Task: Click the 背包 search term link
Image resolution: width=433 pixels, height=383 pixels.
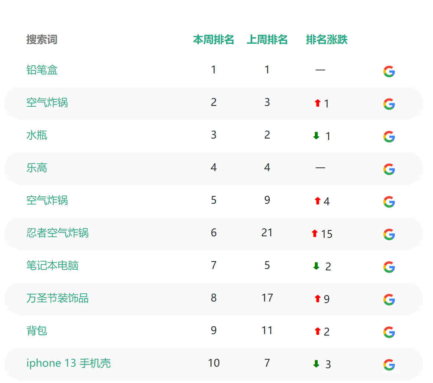Action: [37, 330]
